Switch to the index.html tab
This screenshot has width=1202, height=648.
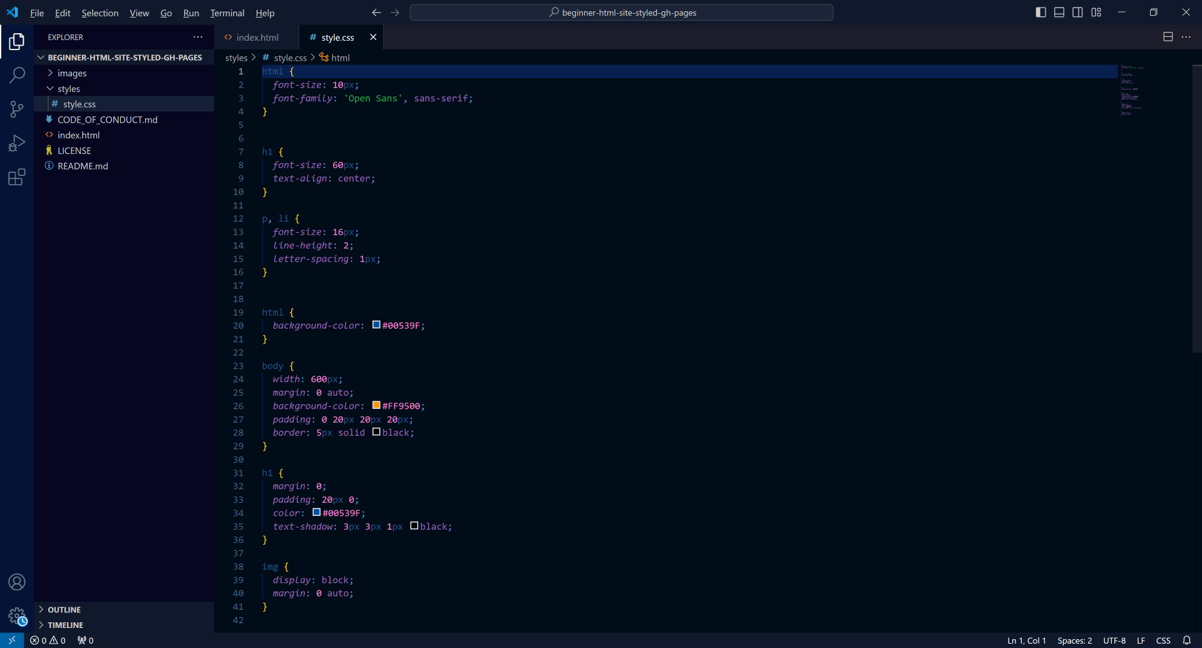point(257,38)
